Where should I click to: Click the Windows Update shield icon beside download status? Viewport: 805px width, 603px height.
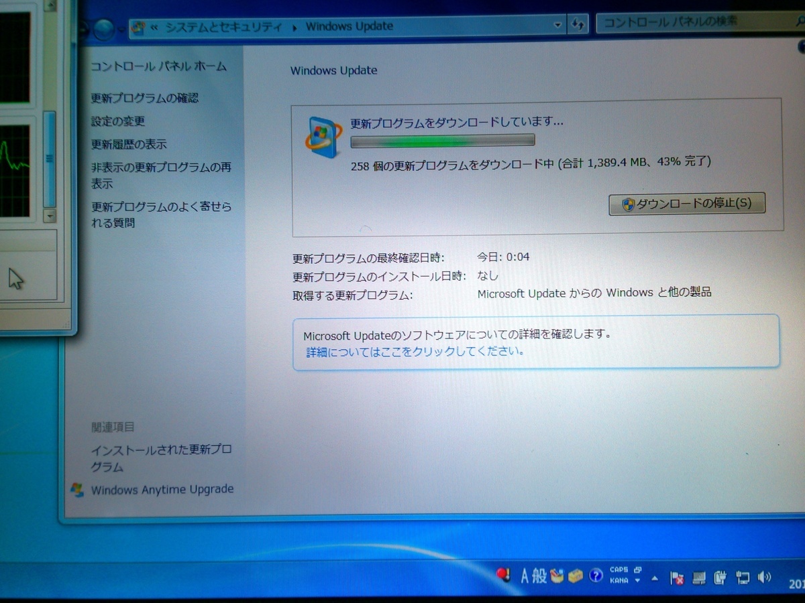point(323,137)
